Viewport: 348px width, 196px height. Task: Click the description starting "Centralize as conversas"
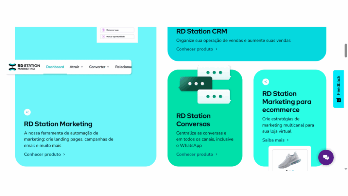(x=205, y=139)
